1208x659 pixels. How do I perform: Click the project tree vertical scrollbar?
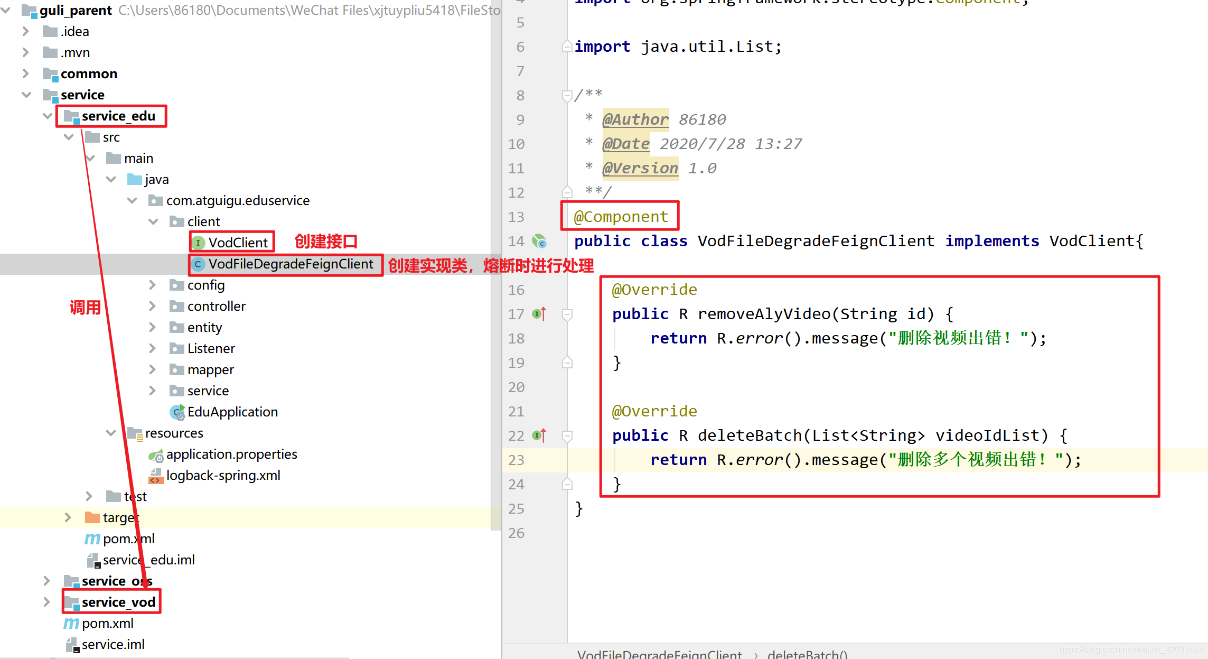tap(496, 264)
